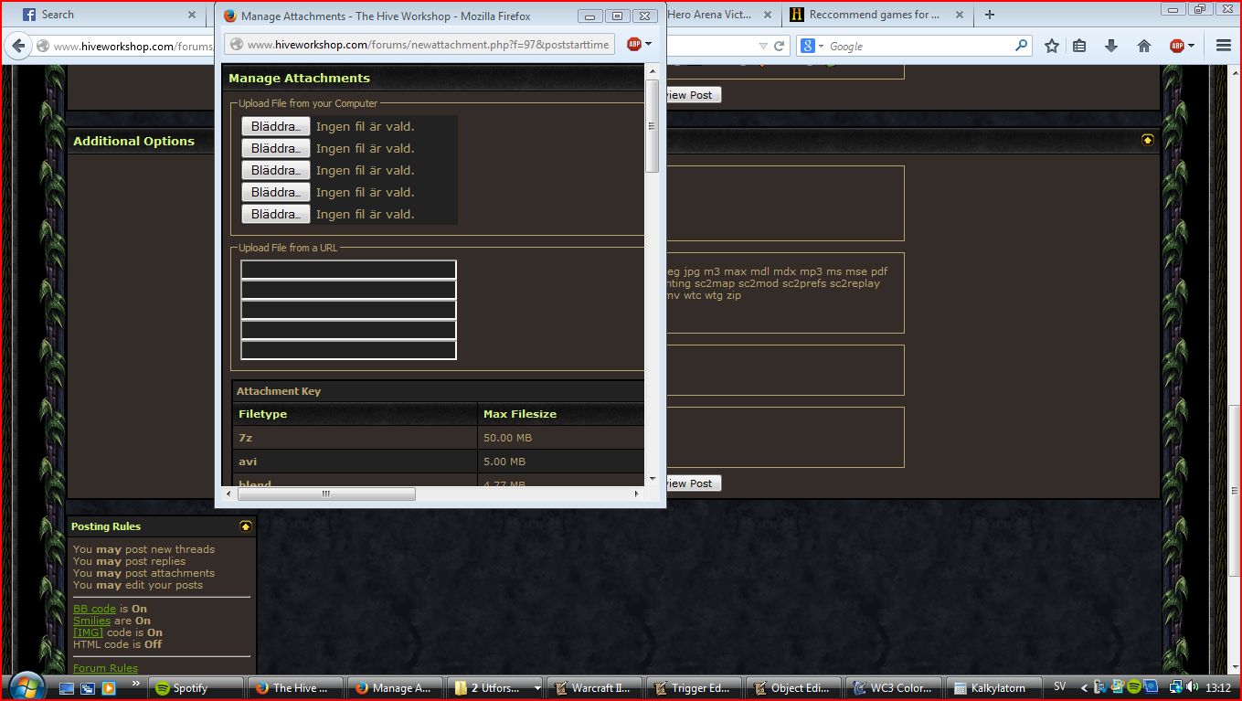1242x701 pixels.
Task: Show bookmarks list icon in toolbar
Action: tap(1079, 46)
